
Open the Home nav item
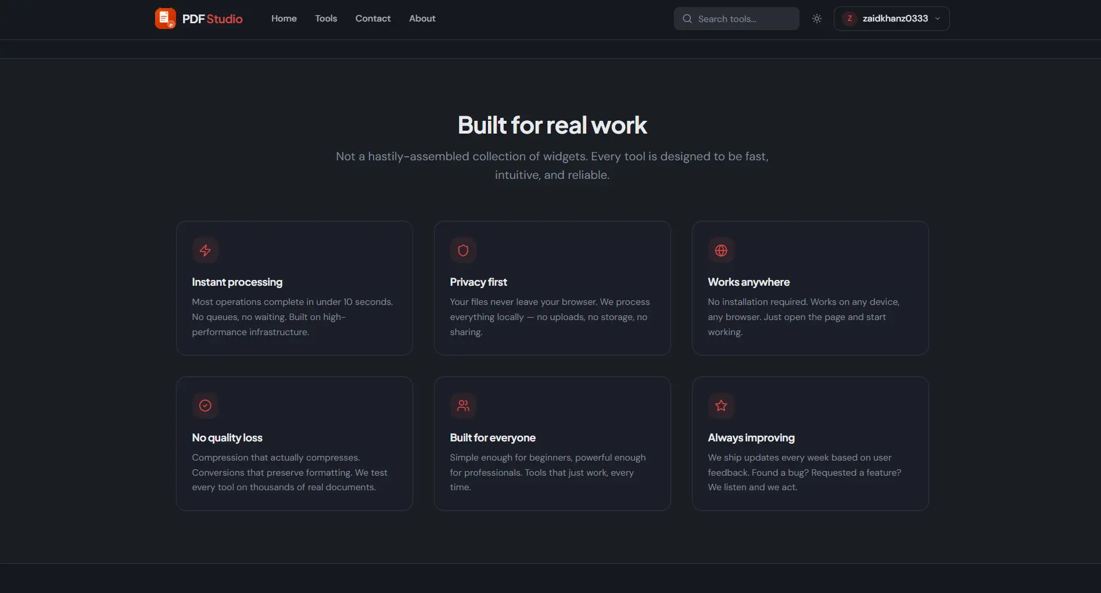(x=284, y=19)
